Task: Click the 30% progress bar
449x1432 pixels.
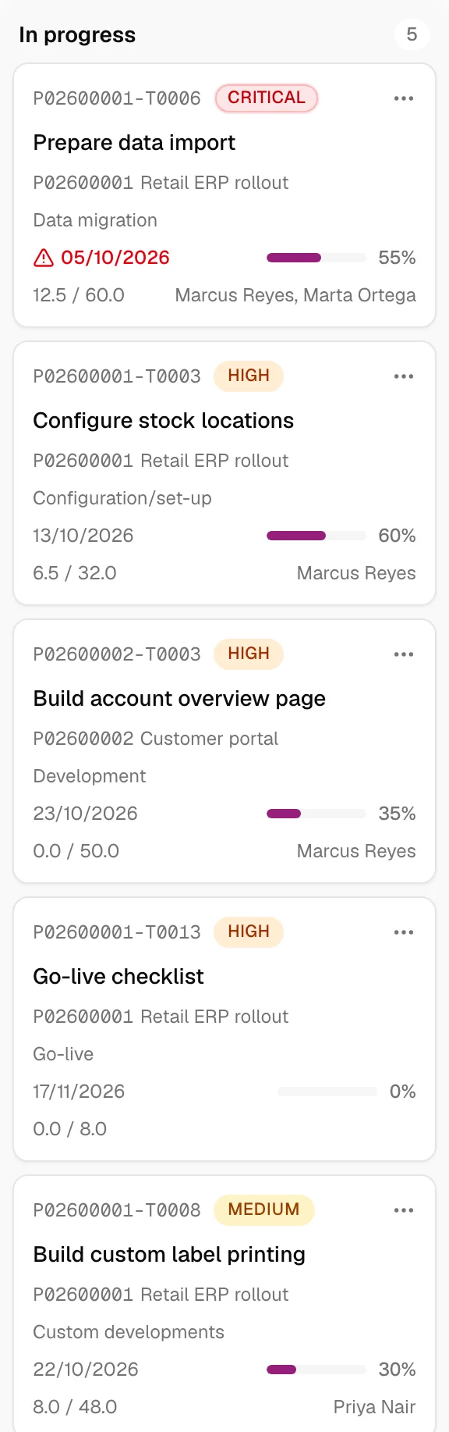Action: point(316,1370)
